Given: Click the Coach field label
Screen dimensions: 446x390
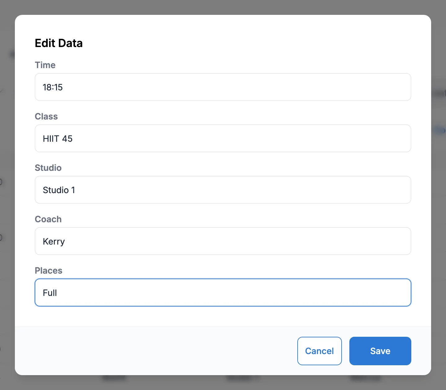Looking at the screenshot, I should point(48,219).
